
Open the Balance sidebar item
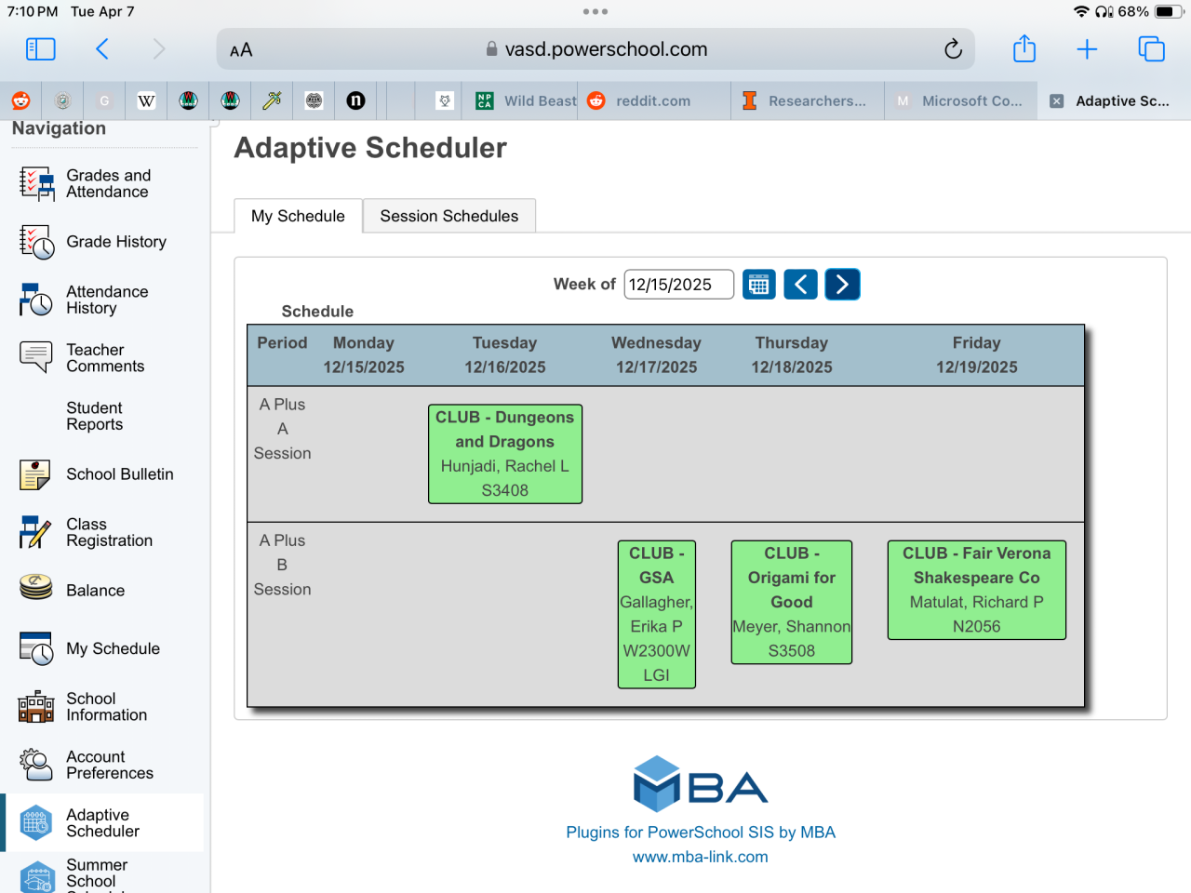(x=95, y=591)
